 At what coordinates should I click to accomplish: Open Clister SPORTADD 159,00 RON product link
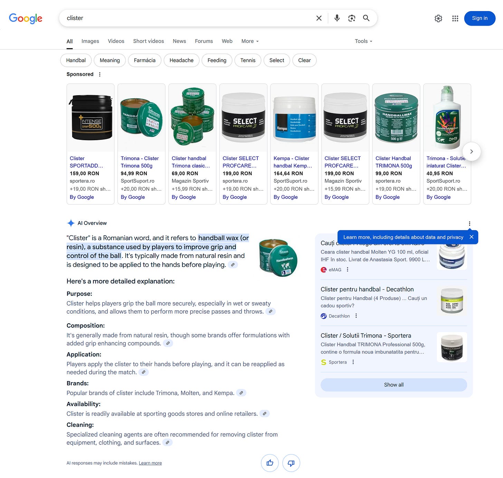click(x=86, y=162)
